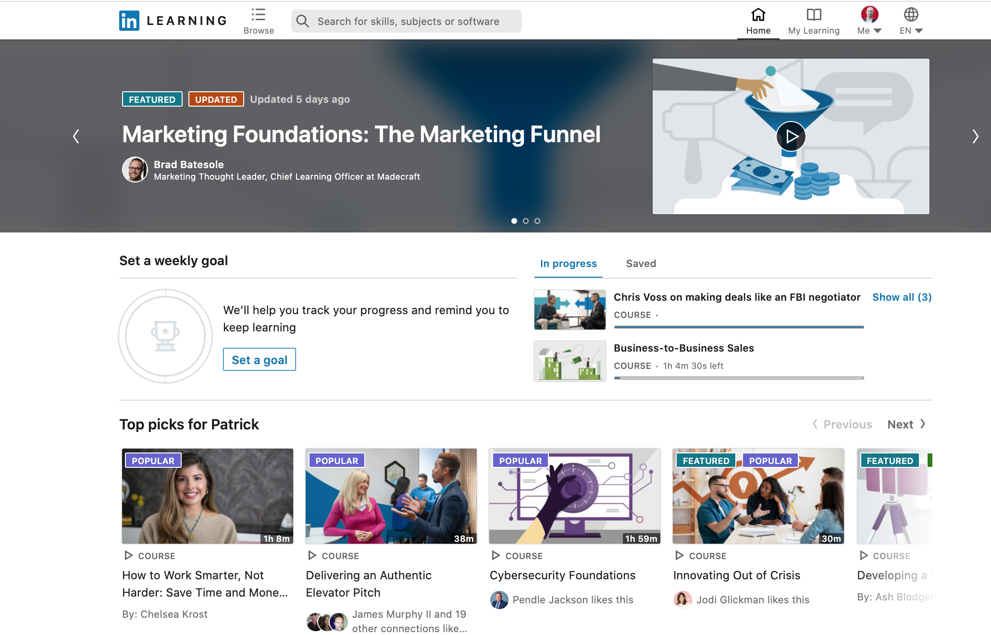Open Business-to-Business Sales thumbnail
The height and width of the screenshot is (635, 991).
click(x=570, y=361)
